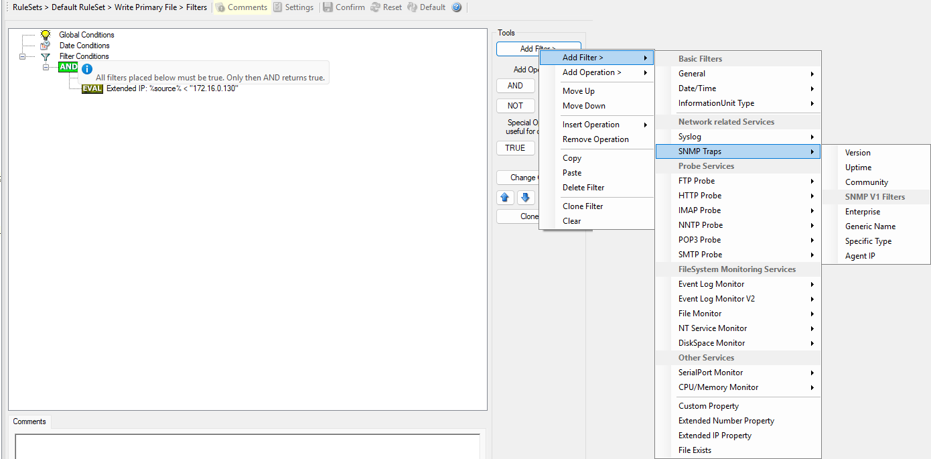Collapse the AND node expander
Screen dimensions: 931x459
[x=46, y=67]
